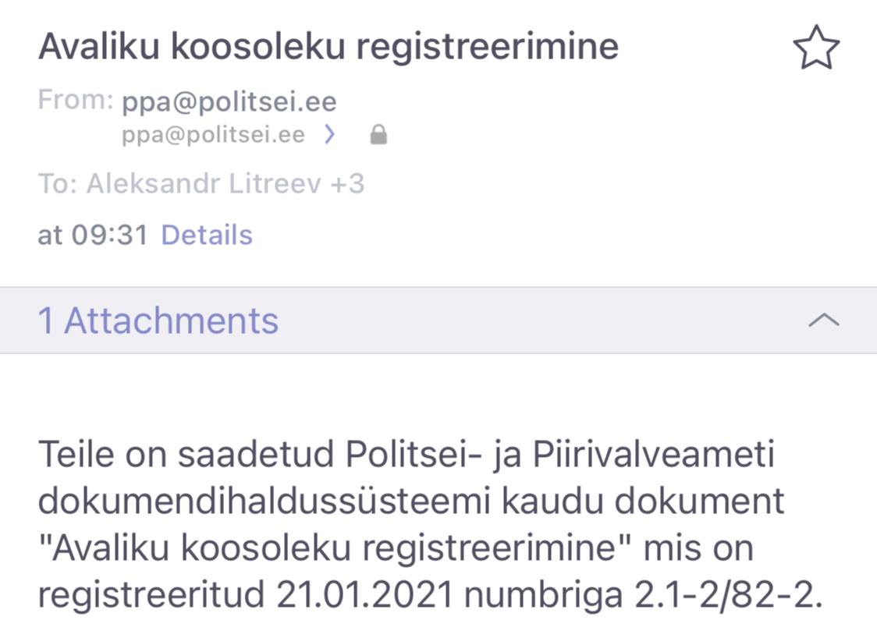Viewport: 877px width, 620px height.
Task: Tap the word Teile starting the message
Action: pyautogui.click(x=76, y=454)
